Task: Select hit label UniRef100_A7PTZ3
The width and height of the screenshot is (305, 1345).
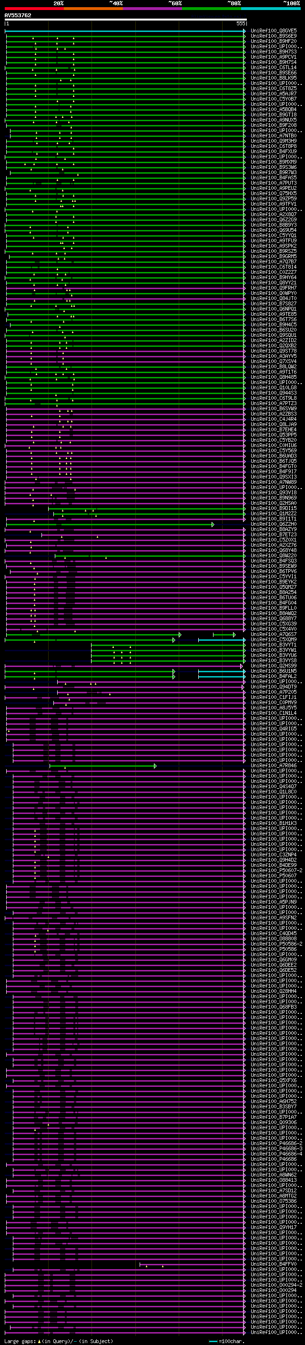Action: (274, 403)
